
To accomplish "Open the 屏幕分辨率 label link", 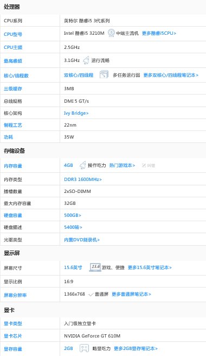I will click(x=15, y=295).
